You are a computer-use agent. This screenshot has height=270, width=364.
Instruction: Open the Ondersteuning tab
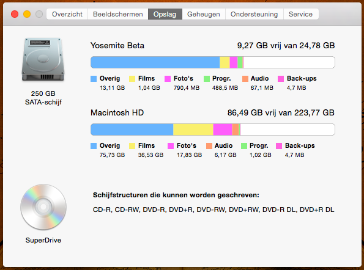[x=254, y=14]
